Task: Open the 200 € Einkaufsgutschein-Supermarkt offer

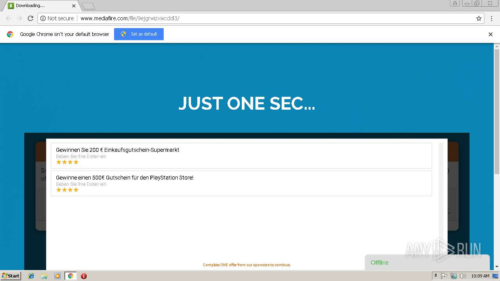Action: [241, 156]
